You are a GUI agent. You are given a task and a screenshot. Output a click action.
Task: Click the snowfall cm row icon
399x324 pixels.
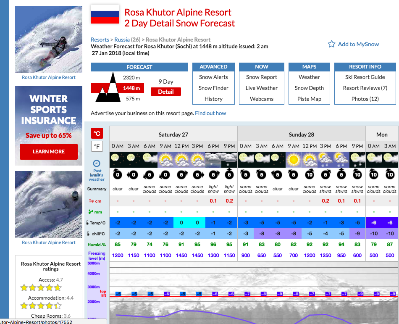tap(91, 201)
